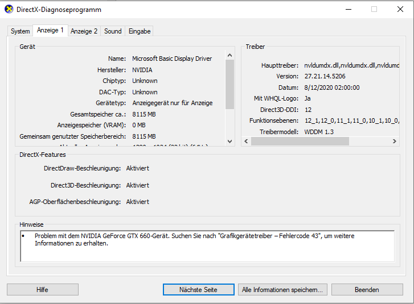This screenshot has width=414, height=304.
Task: Switch to the System tab
Action: coord(20,31)
